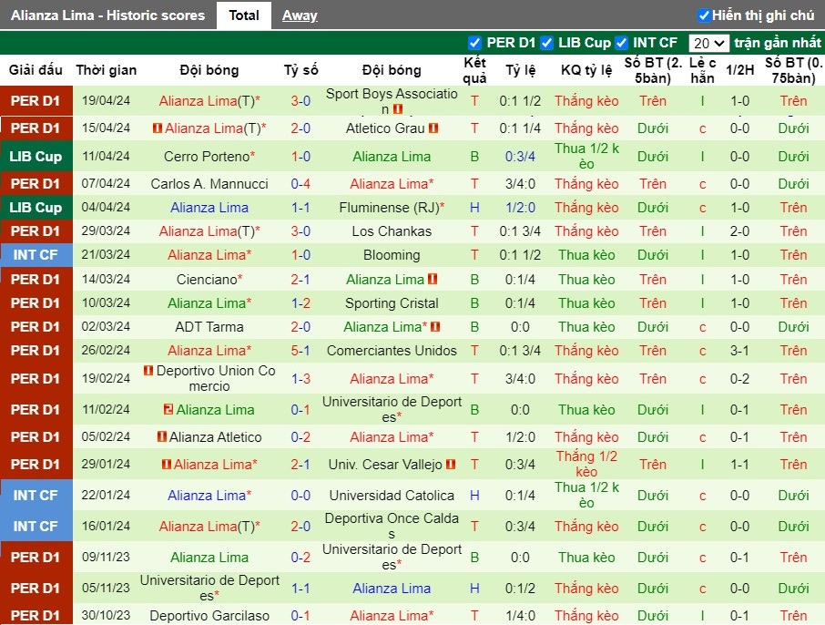Click the Tỷ số column header
This screenshot has width=825, height=625.
coord(301,70)
